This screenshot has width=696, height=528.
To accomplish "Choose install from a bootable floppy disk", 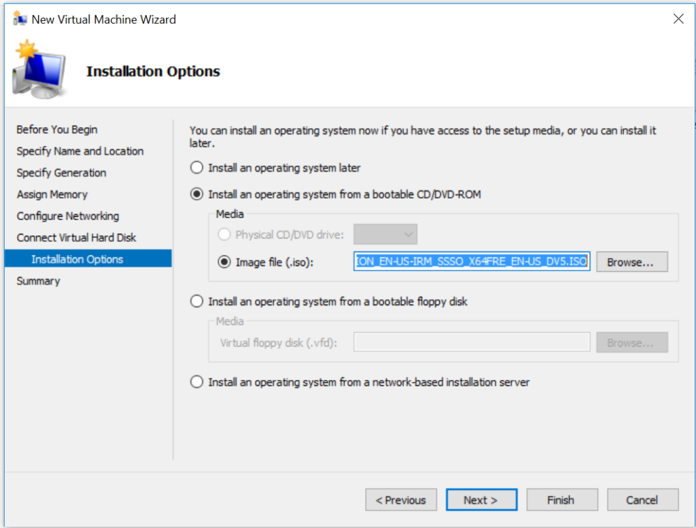I will click(x=196, y=301).
